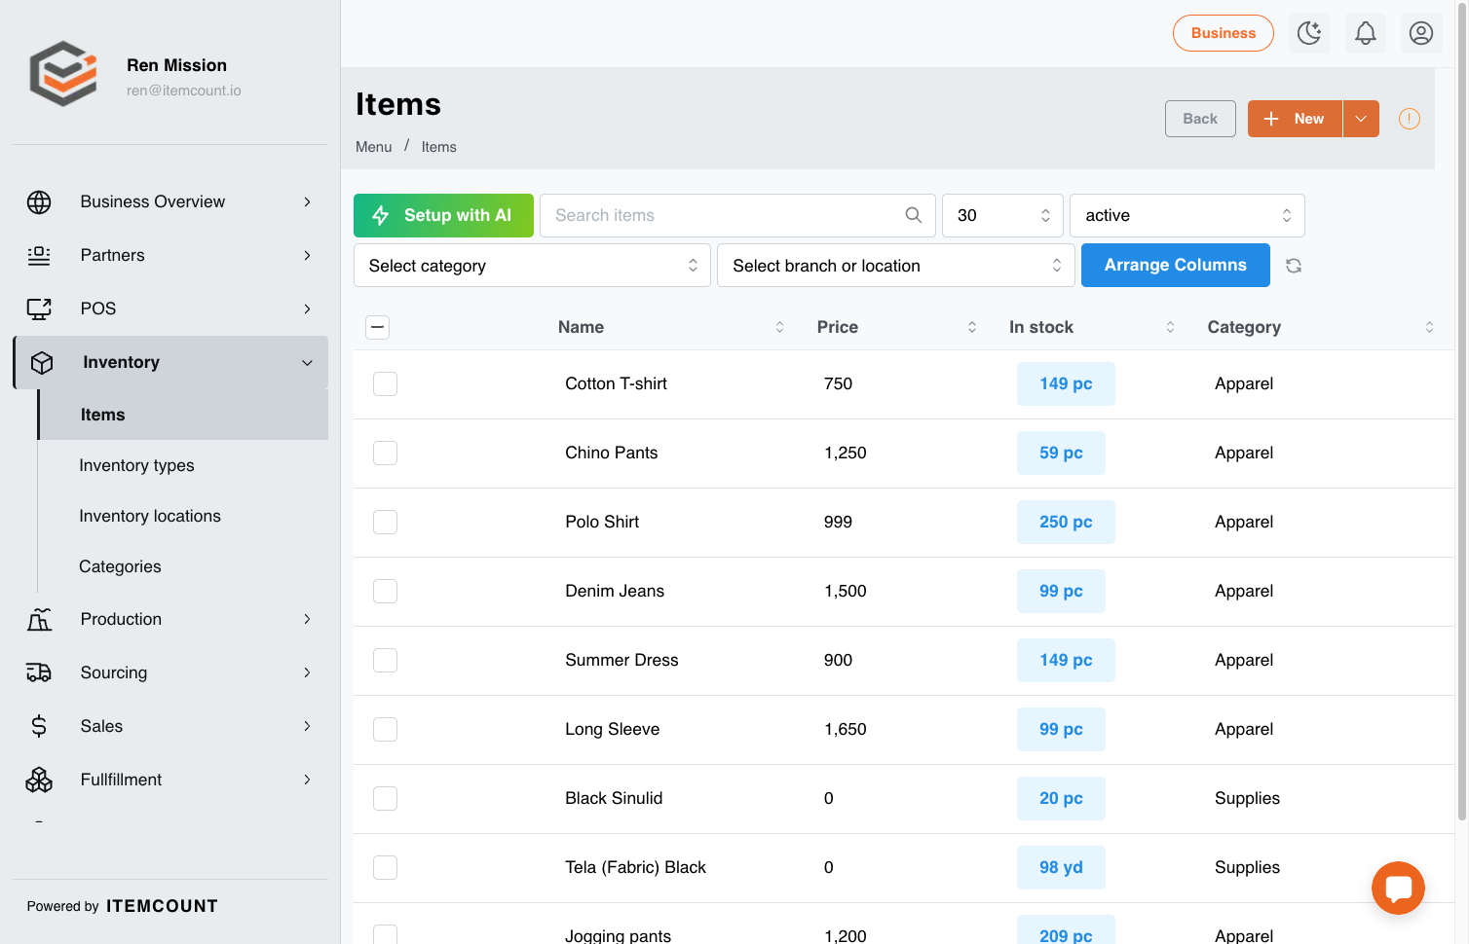Screen dimensions: 1469x944
Task: Click the refresh items icon
Action: click(1294, 266)
